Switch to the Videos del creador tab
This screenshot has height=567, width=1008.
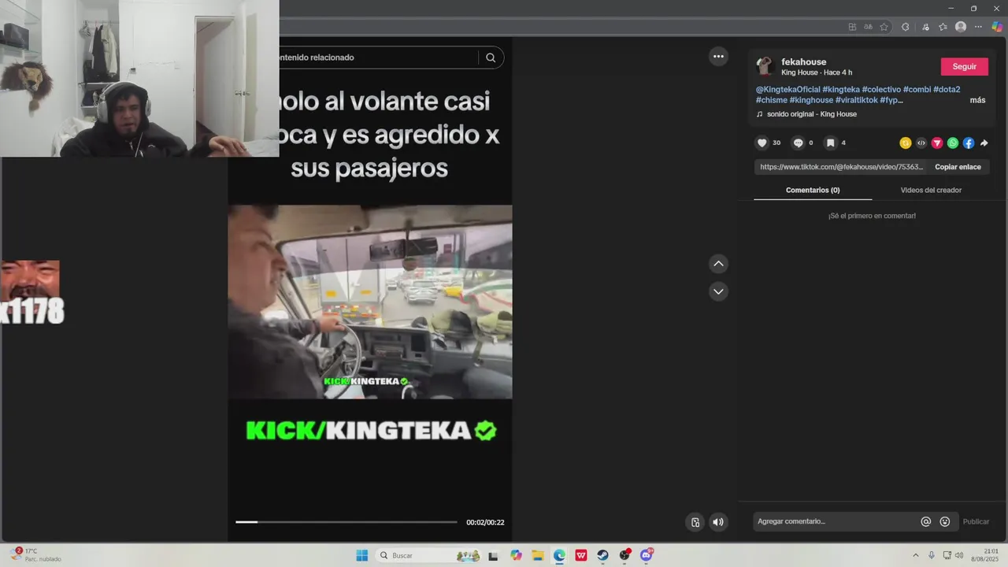click(x=931, y=190)
